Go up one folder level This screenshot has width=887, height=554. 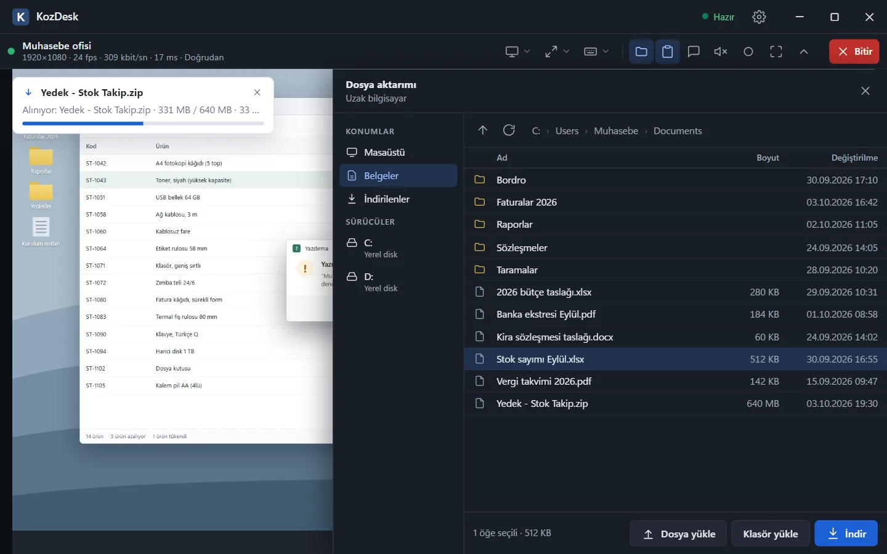pos(483,130)
